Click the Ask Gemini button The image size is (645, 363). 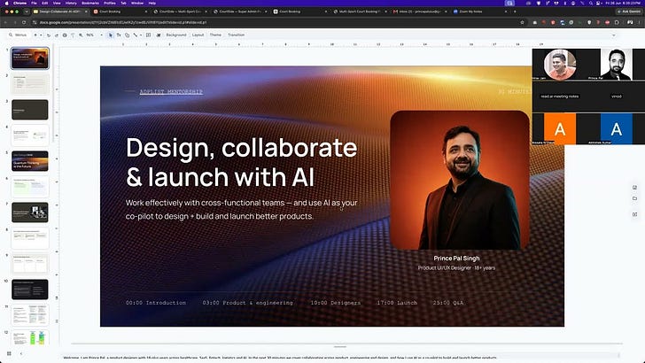pyautogui.click(x=629, y=12)
